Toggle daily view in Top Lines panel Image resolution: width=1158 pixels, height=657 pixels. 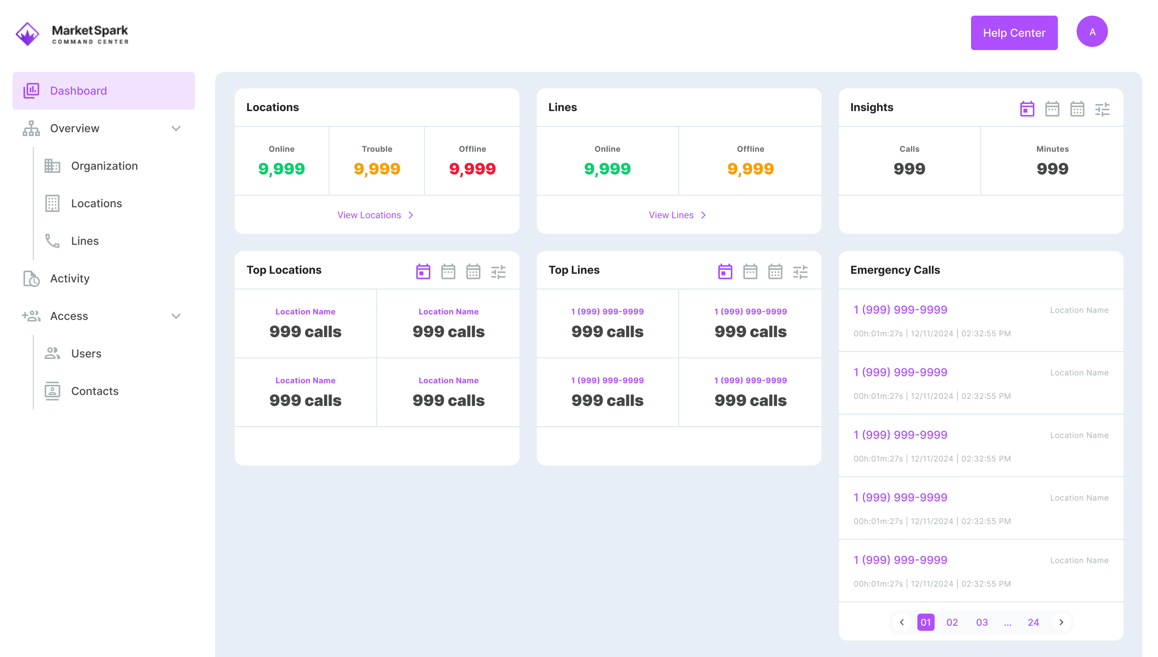(x=725, y=271)
